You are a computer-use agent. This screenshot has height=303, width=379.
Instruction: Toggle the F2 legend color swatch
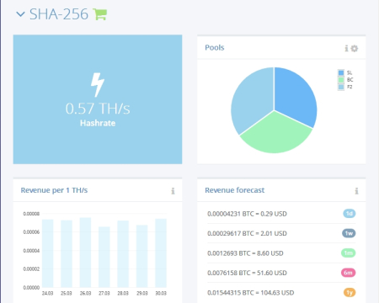click(x=341, y=87)
